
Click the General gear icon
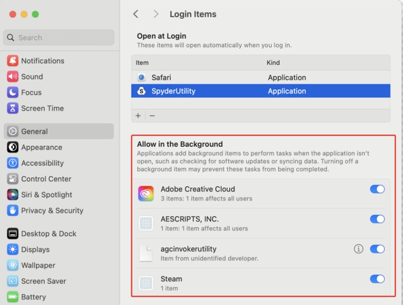pyautogui.click(x=13, y=131)
